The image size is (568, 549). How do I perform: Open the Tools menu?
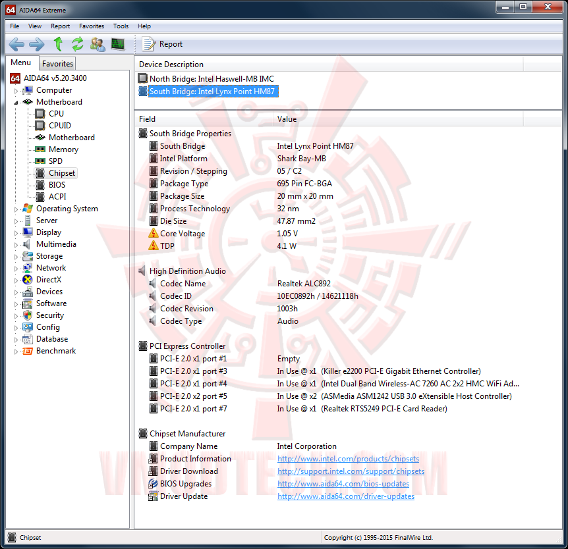pyautogui.click(x=121, y=26)
